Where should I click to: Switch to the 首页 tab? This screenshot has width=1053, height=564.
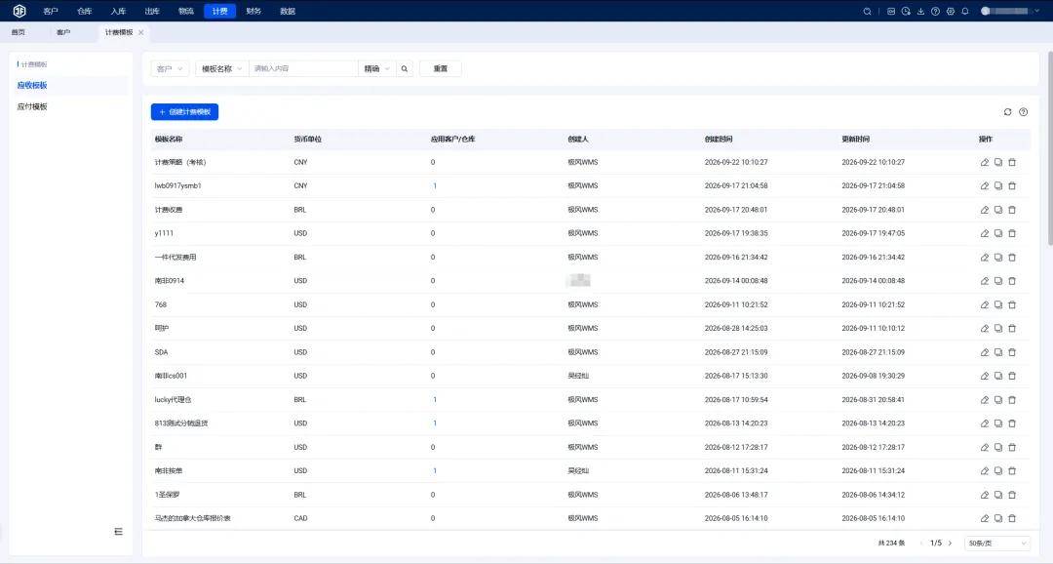[x=19, y=32]
